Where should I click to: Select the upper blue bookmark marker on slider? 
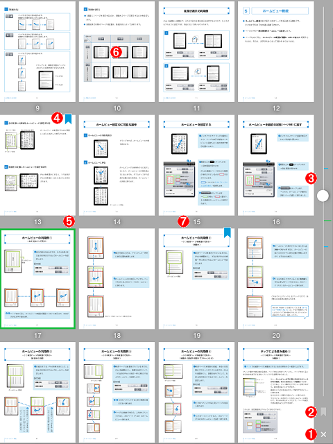(326, 169)
